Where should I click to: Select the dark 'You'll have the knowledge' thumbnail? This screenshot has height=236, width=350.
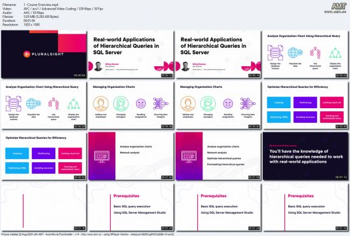tap(305, 156)
